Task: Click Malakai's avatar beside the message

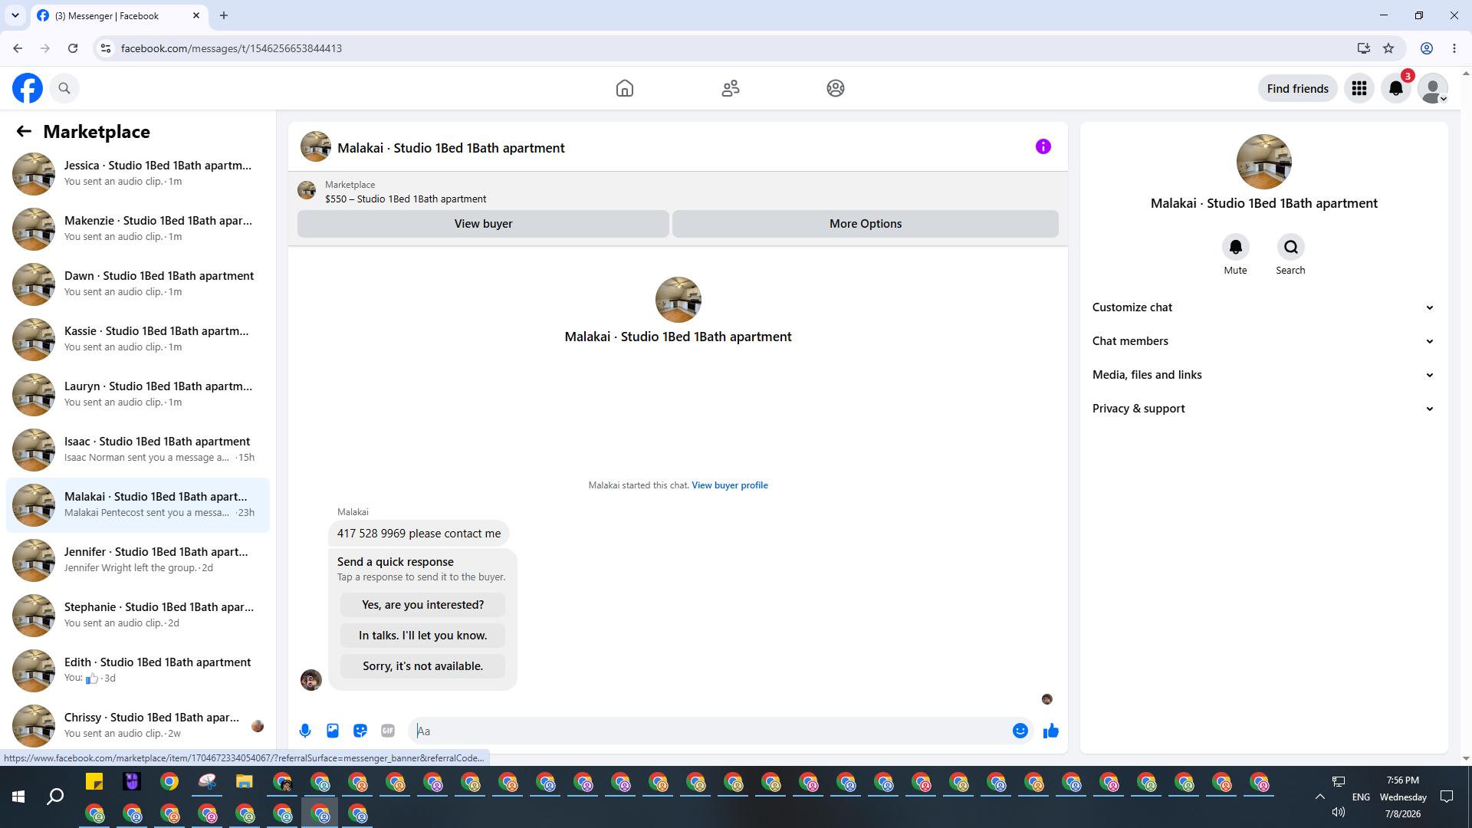Action: (x=311, y=680)
